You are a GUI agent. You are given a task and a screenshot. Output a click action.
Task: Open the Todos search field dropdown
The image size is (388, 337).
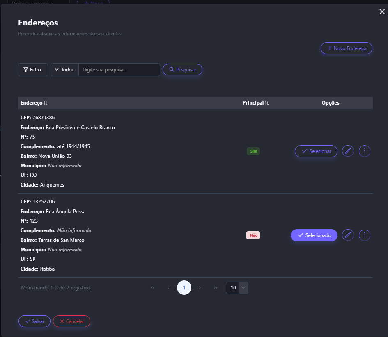[x=64, y=70]
